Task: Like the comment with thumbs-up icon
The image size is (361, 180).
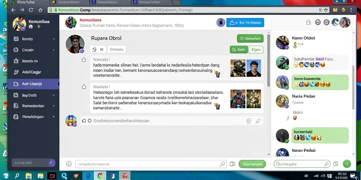Action: point(84,121)
